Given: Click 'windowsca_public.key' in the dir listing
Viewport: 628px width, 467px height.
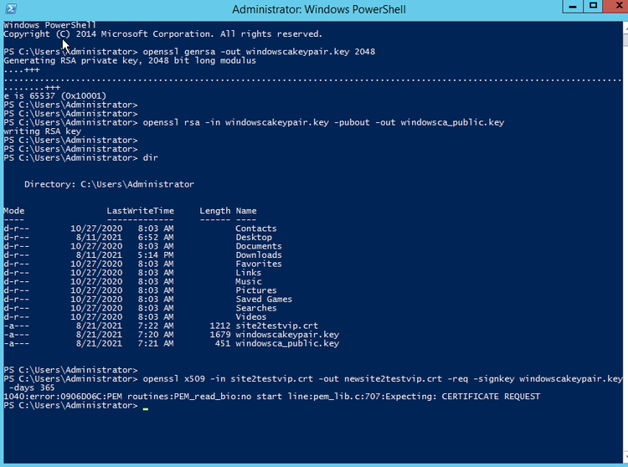Looking at the screenshot, I should pyautogui.click(x=287, y=343).
